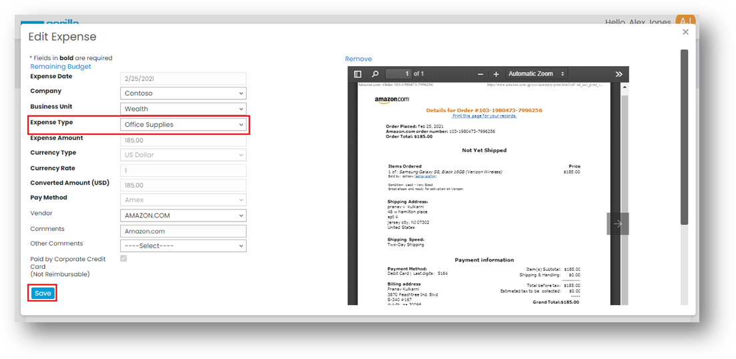Open the Automatic Zoom dropdown
Screen dimensions: 736x359
coord(536,74)
